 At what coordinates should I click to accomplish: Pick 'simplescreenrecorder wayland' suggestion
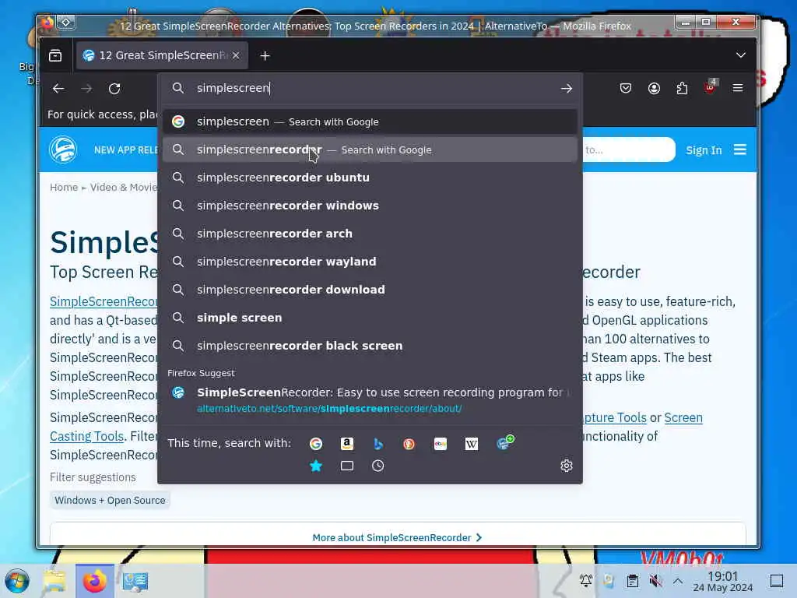370,262
